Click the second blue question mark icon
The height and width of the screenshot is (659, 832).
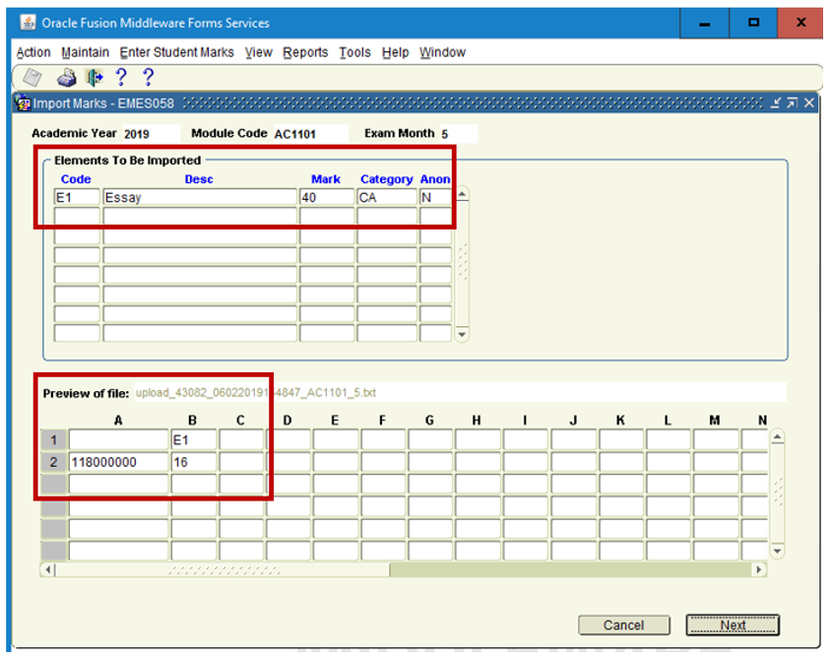(x=148, y=78)
